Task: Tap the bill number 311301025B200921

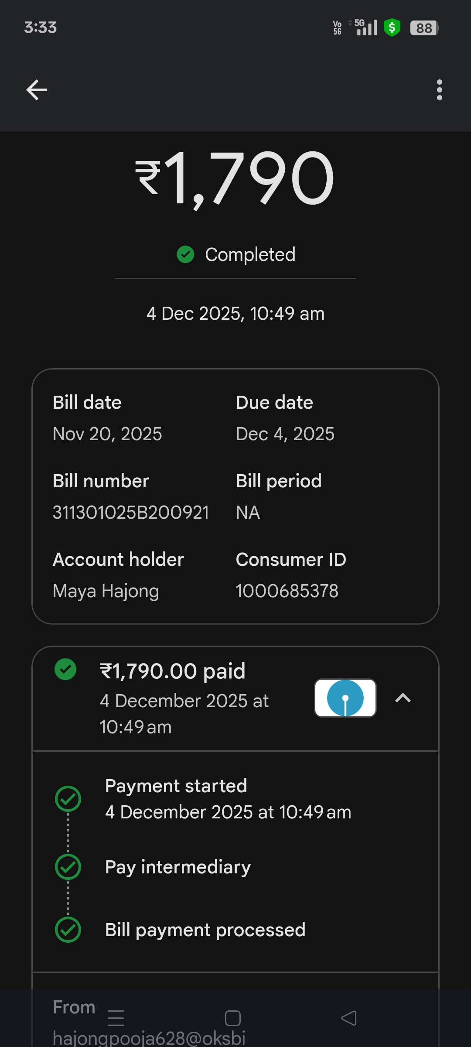Action: (131, 512)
